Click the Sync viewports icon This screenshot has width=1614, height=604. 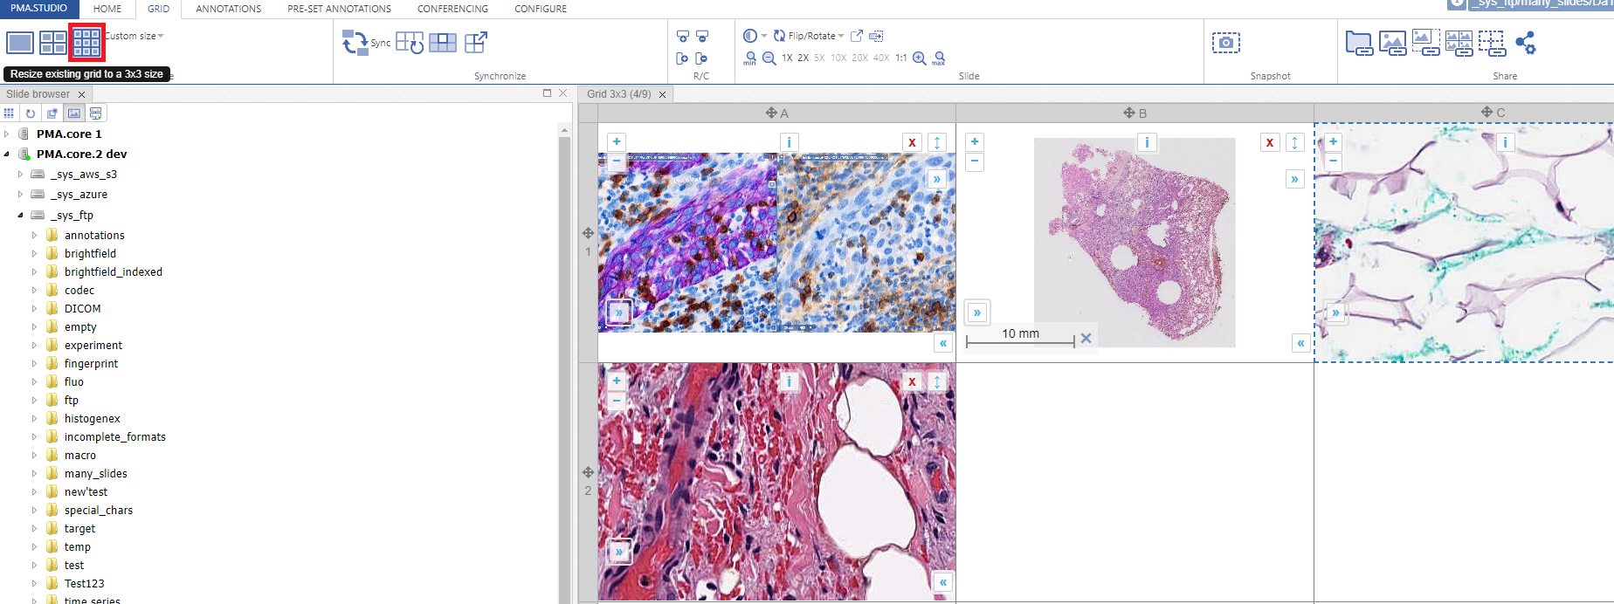pyautogui.click(x=355, y=42)
